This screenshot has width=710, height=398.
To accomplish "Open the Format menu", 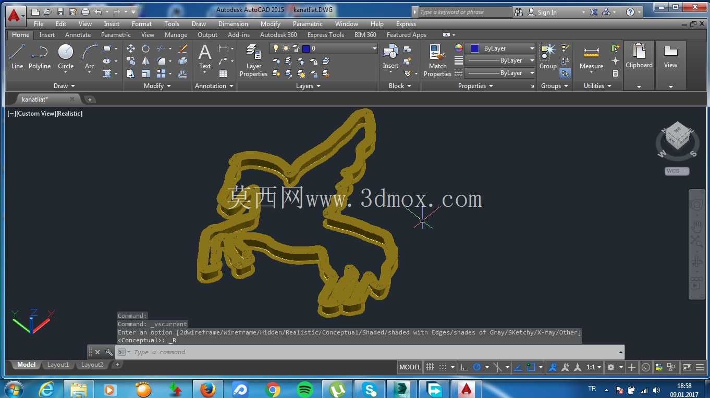I will [x=142, y=24].
